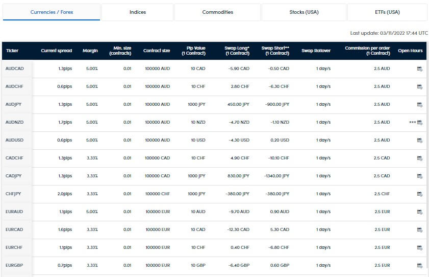The width and height of the screenshot is (429, 277).
Task: Click the Current spread column header
Action: click(56, 51)
